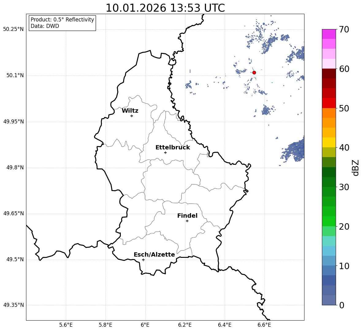Click the orange colorbar segment below 50
Viewport: 363px width, 331px height.
coord(329,113)
